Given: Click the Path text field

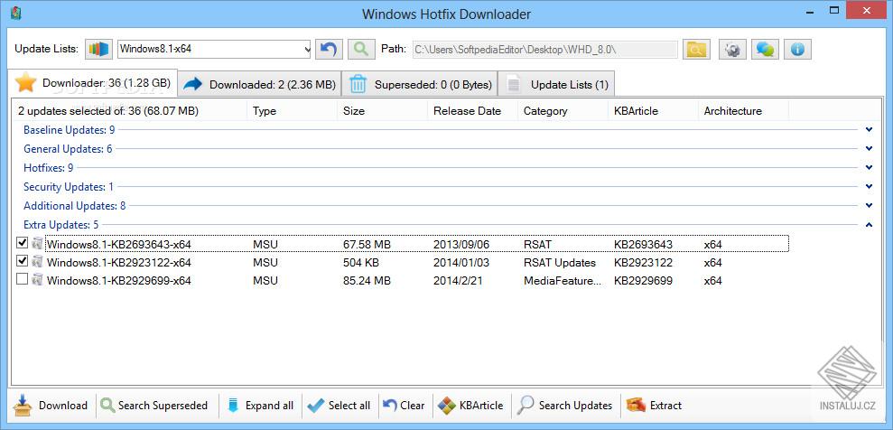Looking at the screenshot, I should 544,50.
